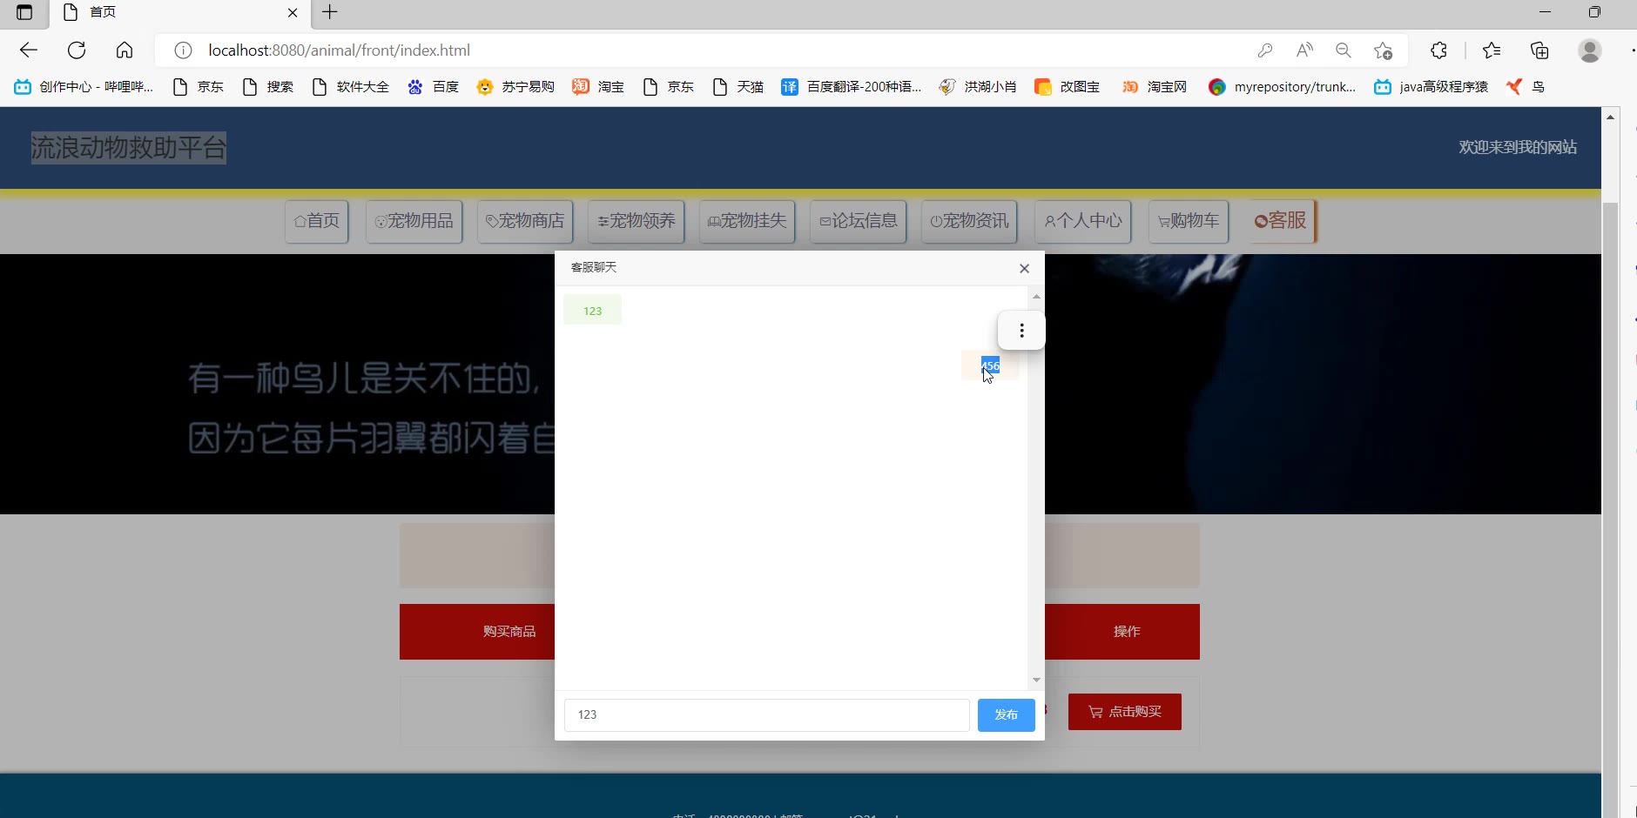1637x818 pixels.
Task: Open the 软件大全 bookmark
Action: pyautogui.click(x=351, y=87)
